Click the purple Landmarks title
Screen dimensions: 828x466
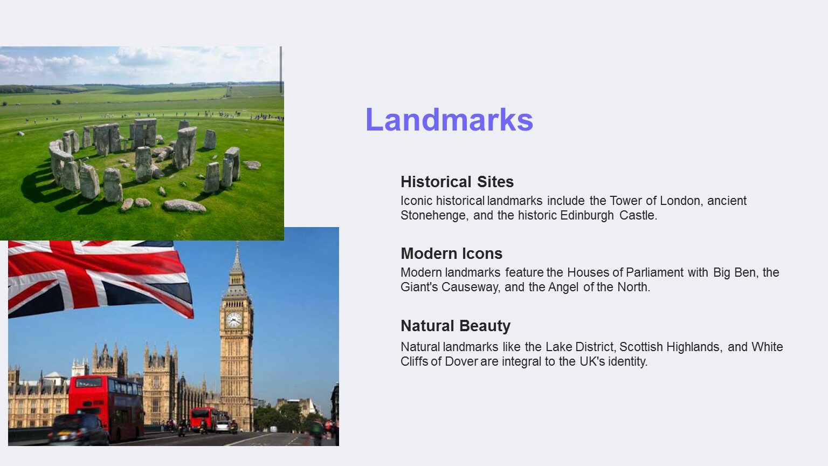(449, 120)
